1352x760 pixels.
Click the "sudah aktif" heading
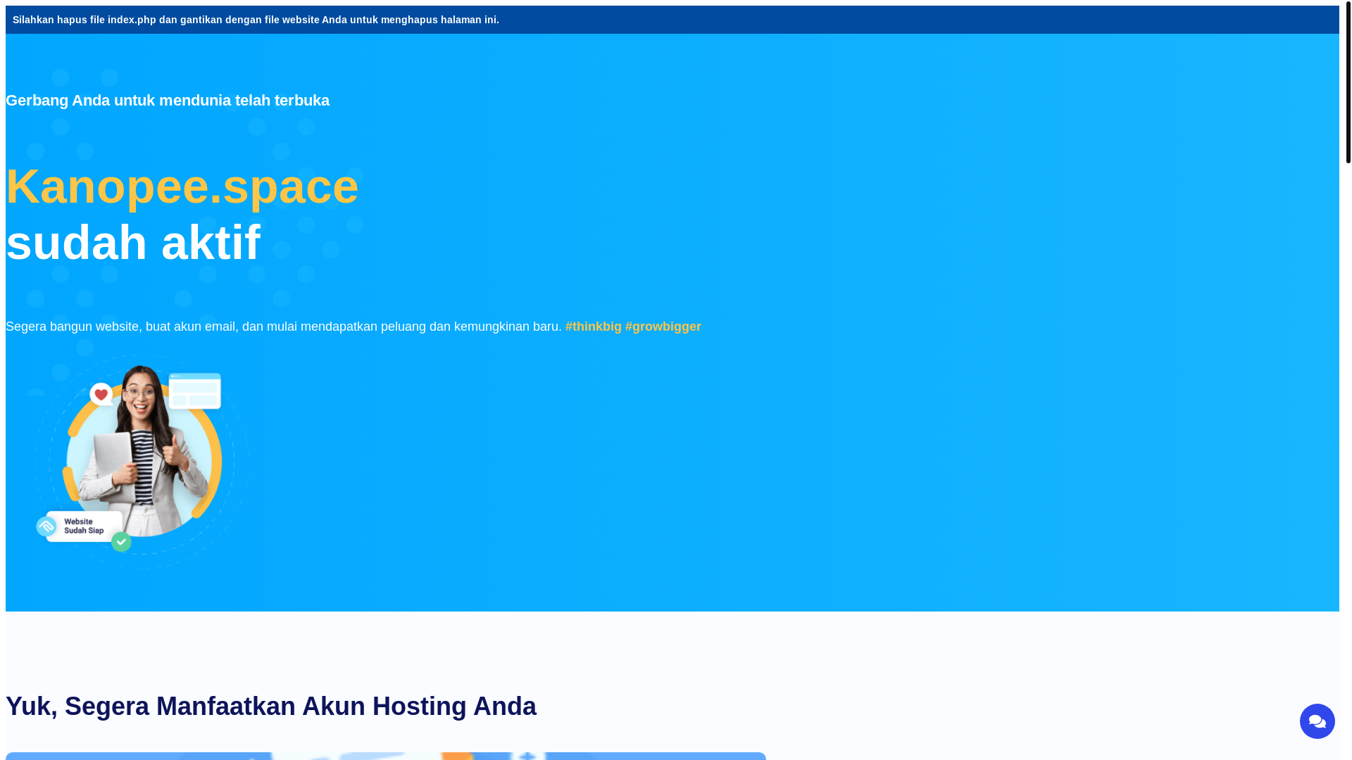133,243
